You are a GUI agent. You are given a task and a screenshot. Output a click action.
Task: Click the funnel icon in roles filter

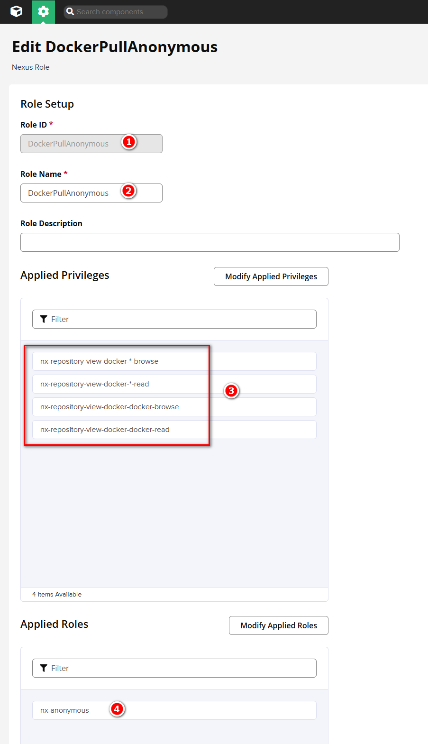tap(44, 668)
